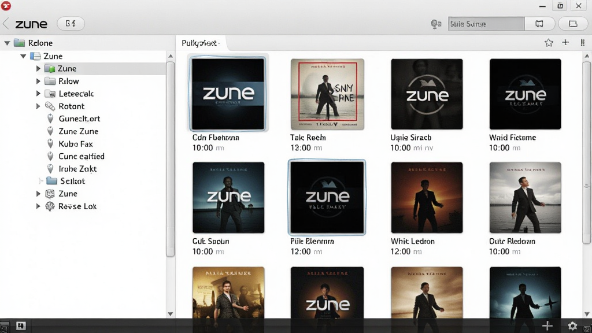The height and width of the screenshot is (333, 592).
Task: Select the 'Kubo Fax' tree row
Action: (83, 144)
